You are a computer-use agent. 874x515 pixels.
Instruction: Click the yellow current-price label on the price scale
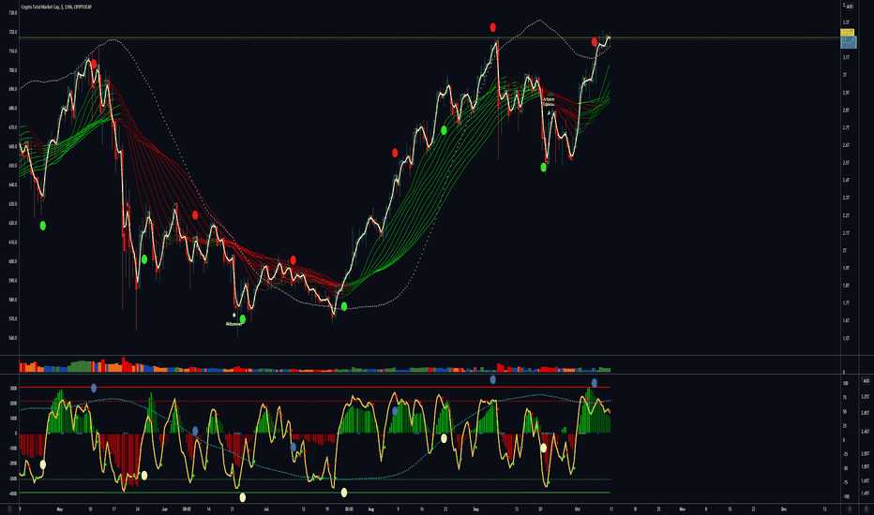pos(849,33)
